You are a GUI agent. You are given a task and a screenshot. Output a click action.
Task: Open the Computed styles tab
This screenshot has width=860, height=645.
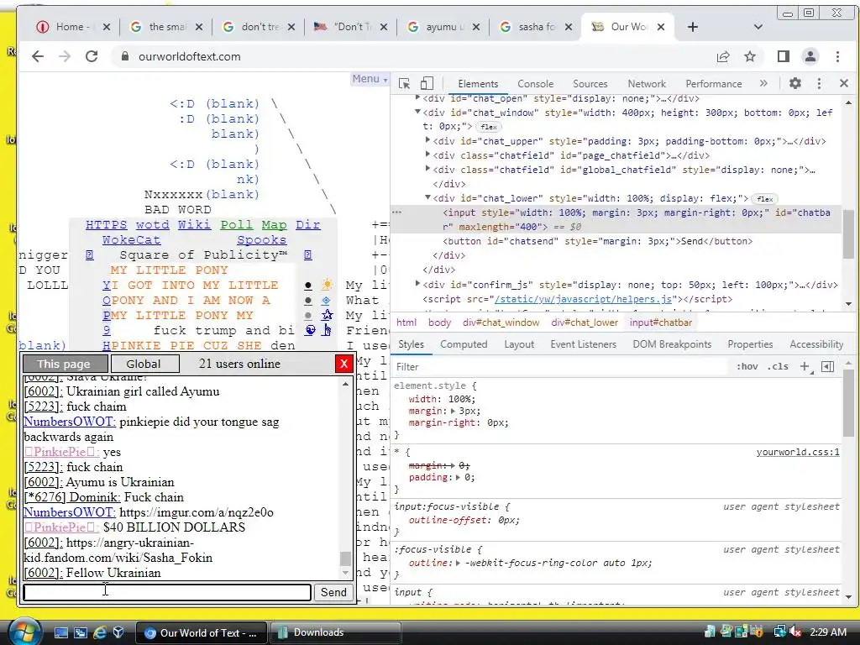click(464, 343)
